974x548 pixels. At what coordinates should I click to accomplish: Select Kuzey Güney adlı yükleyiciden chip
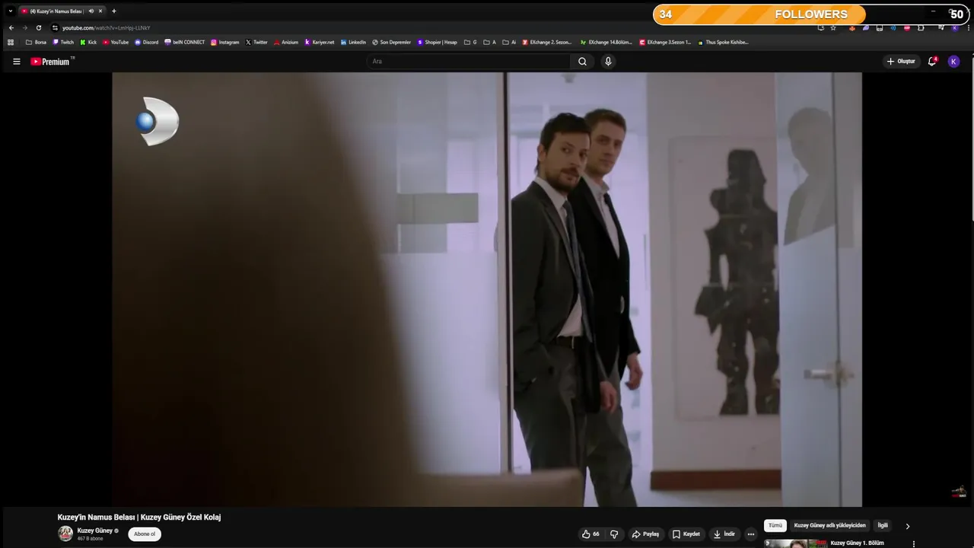830,526
